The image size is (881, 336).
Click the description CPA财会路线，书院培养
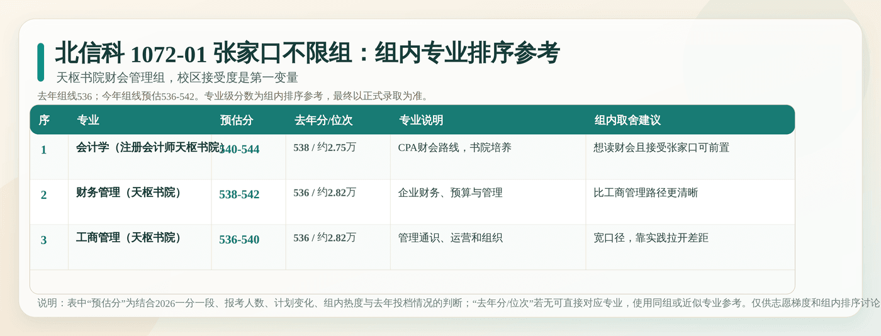455,147
